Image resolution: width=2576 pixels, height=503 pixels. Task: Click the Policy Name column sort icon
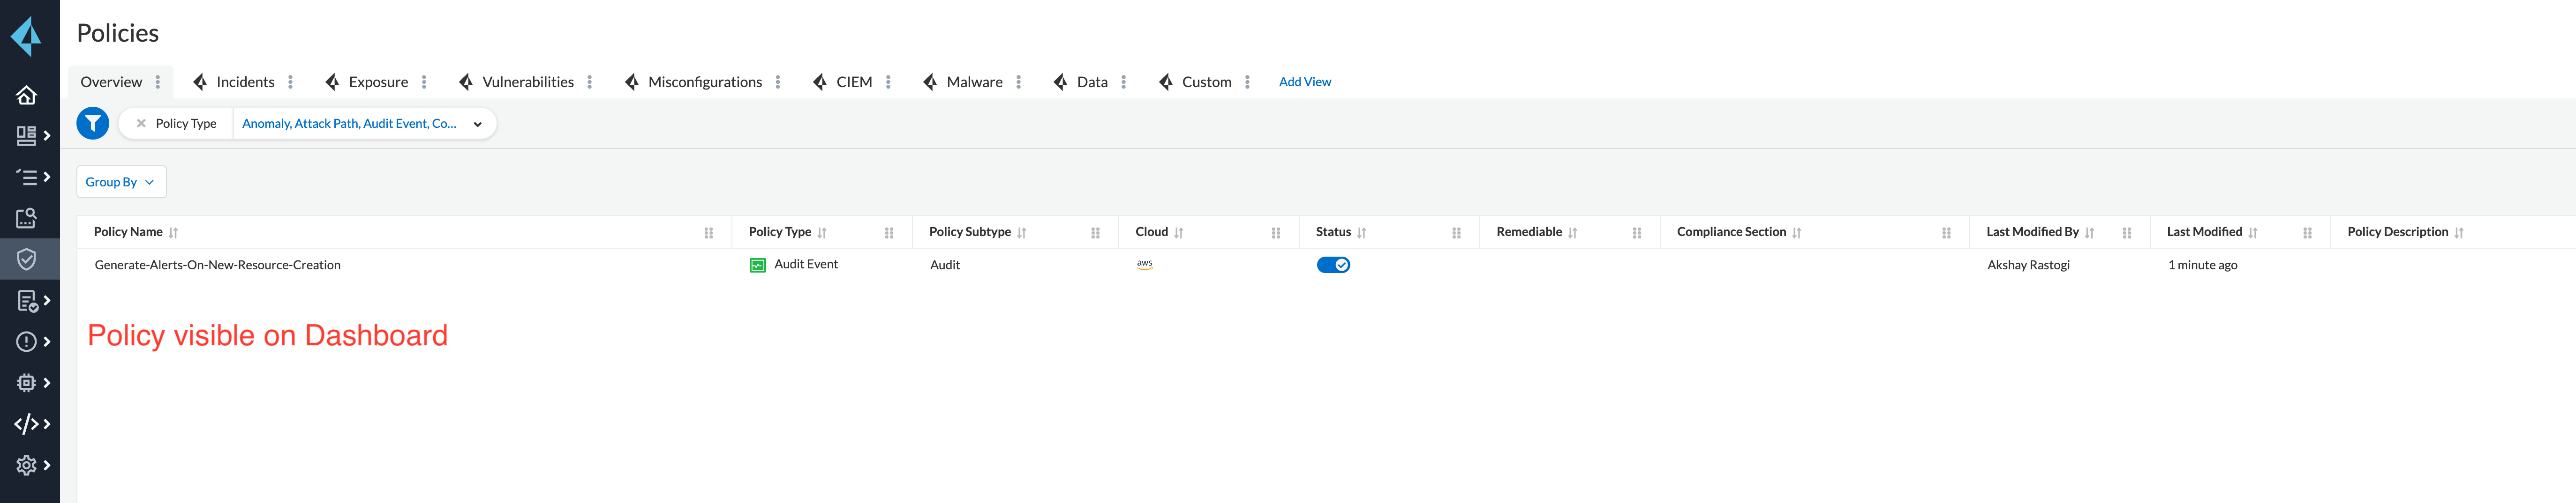[174, 233]
